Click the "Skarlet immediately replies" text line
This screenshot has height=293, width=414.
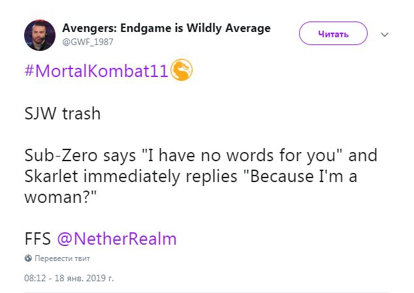131,176
